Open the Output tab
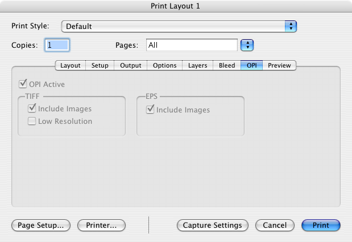This screenshot has width=352, height=242. 131,65
